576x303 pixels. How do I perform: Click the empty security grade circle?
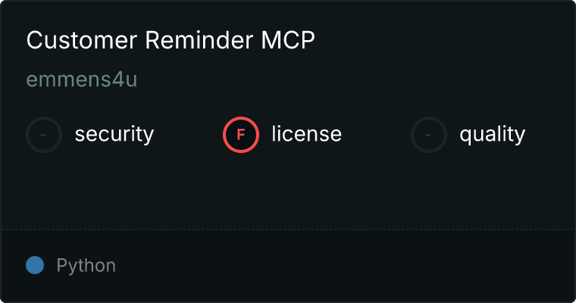coord(44,135)
